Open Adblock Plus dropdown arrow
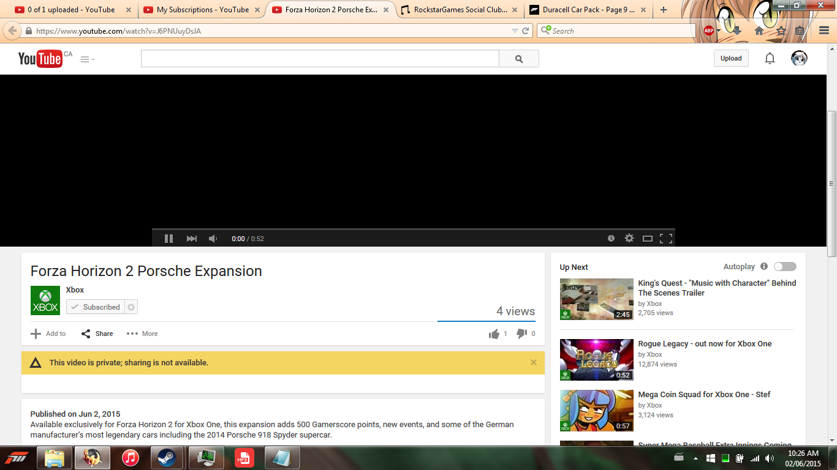The width and height of the screenshot is (837, 470). point(719,31)
